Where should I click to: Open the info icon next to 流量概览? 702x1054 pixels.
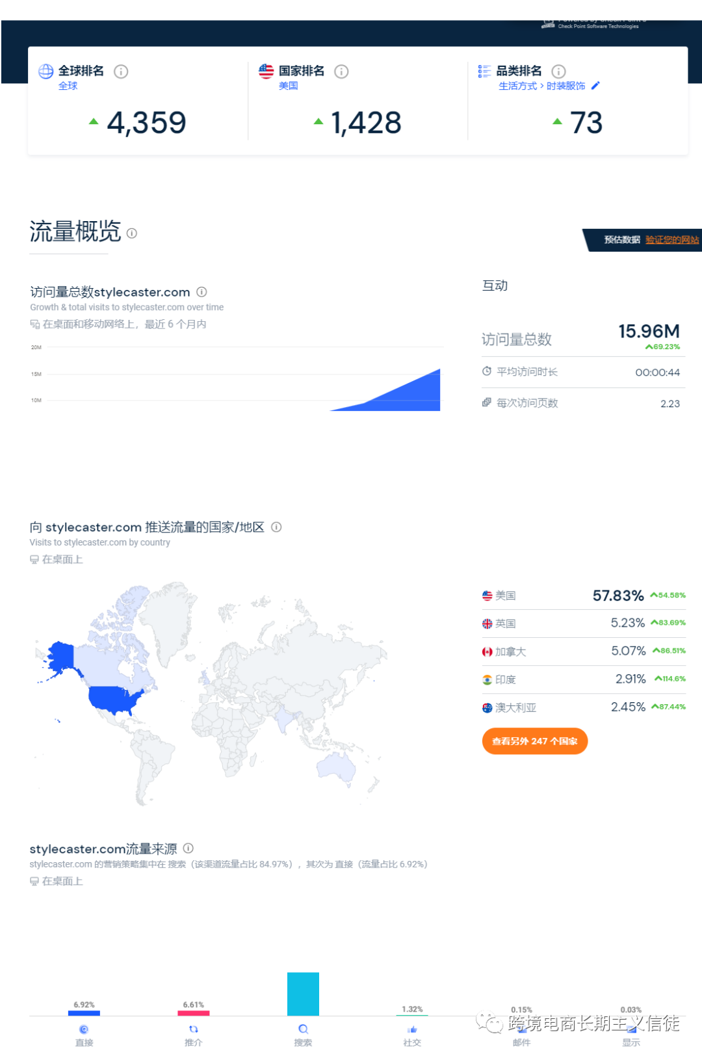(x=132, y=233)
